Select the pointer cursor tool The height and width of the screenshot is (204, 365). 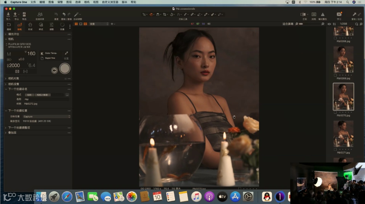[144, 14]
